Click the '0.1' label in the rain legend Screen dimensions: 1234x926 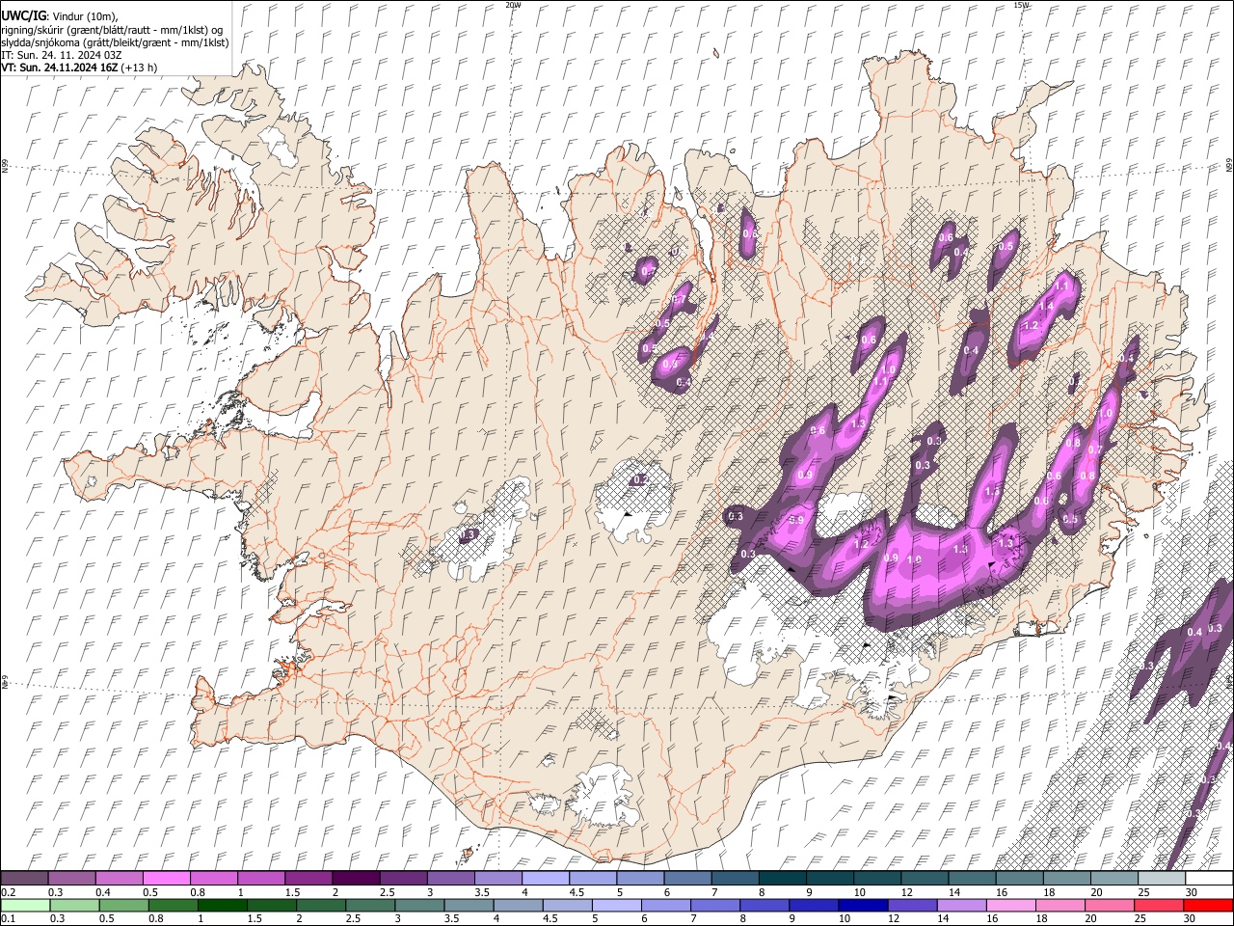(8, 918)
